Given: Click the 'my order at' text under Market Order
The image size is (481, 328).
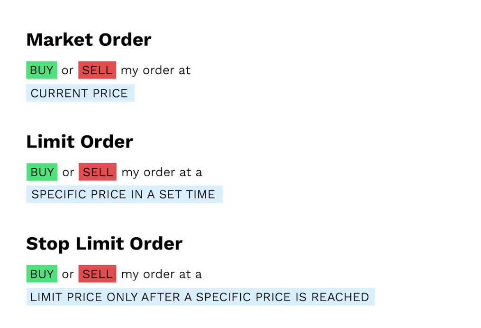Looking at the screenshot, I should tap(155, 71).
